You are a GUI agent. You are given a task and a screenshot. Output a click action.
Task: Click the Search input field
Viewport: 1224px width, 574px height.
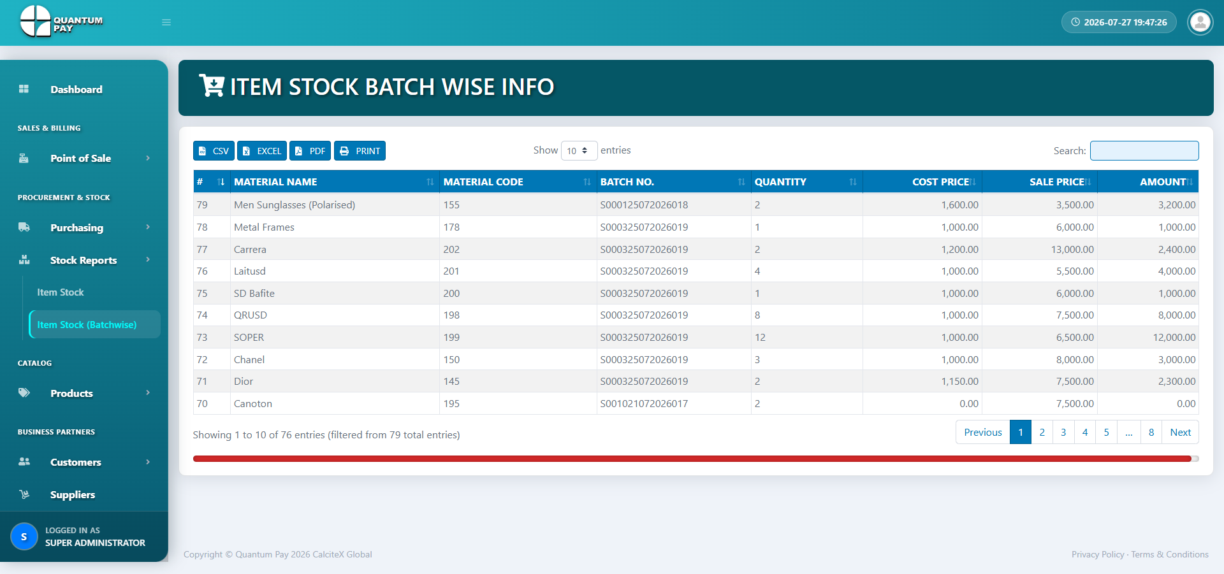(x=1144, y=151)
